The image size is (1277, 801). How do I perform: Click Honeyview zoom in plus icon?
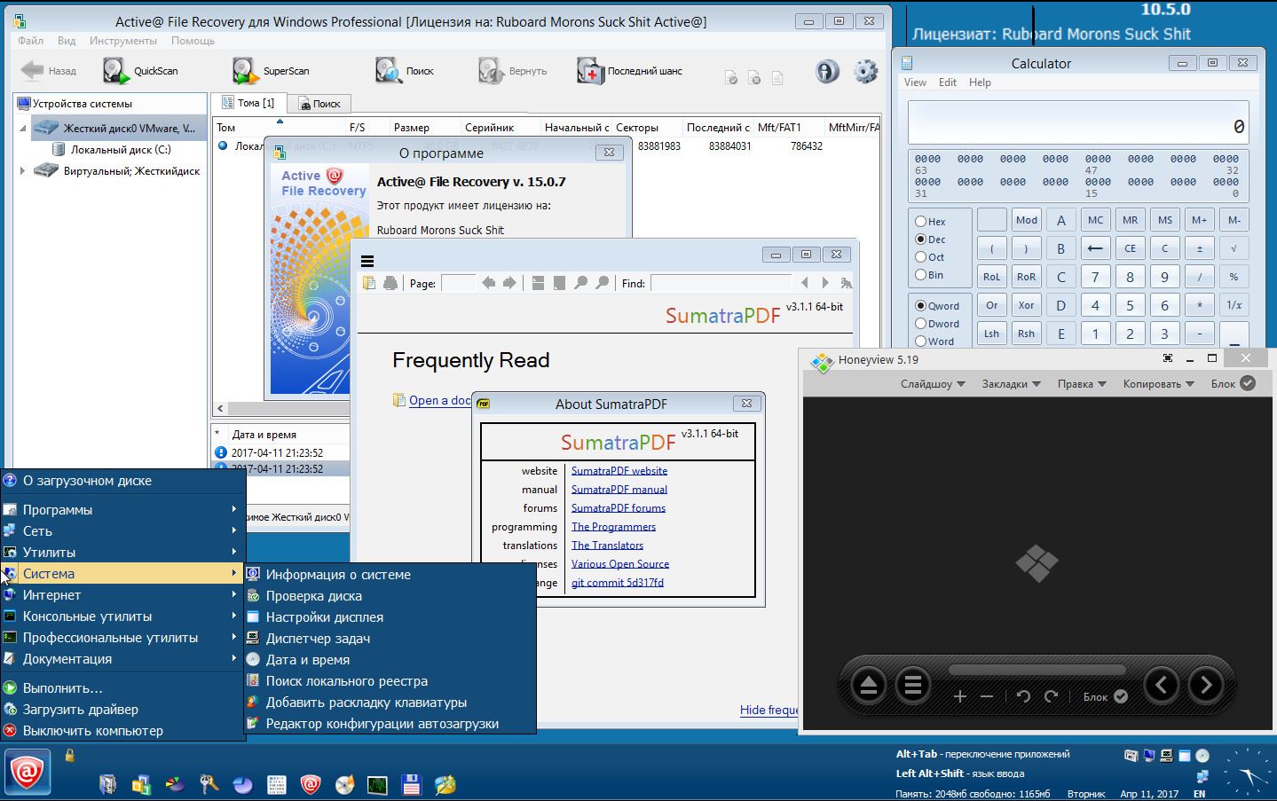point(959,696)
